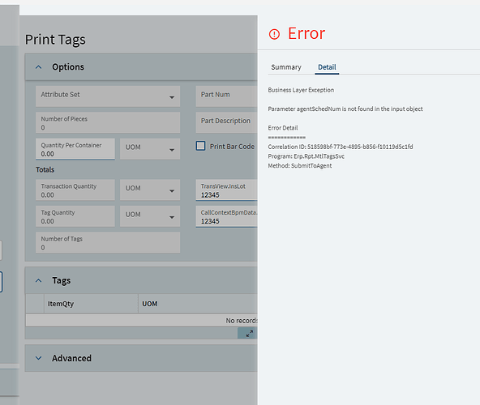Open UOM dropdown beside Quantity Per Container
The height and width of the screenshot is (405, 480).
click(x=150, y=149)
